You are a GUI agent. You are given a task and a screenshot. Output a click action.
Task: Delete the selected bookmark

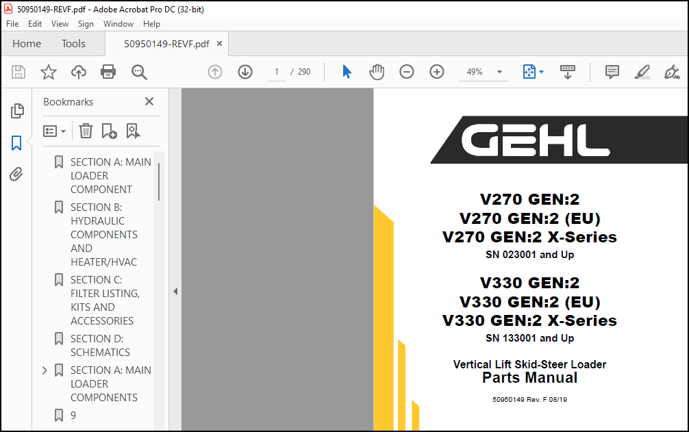pos(86,131)
